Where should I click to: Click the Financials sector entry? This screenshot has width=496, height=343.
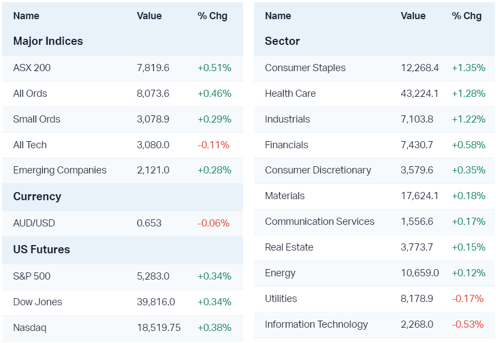(286, 145)
